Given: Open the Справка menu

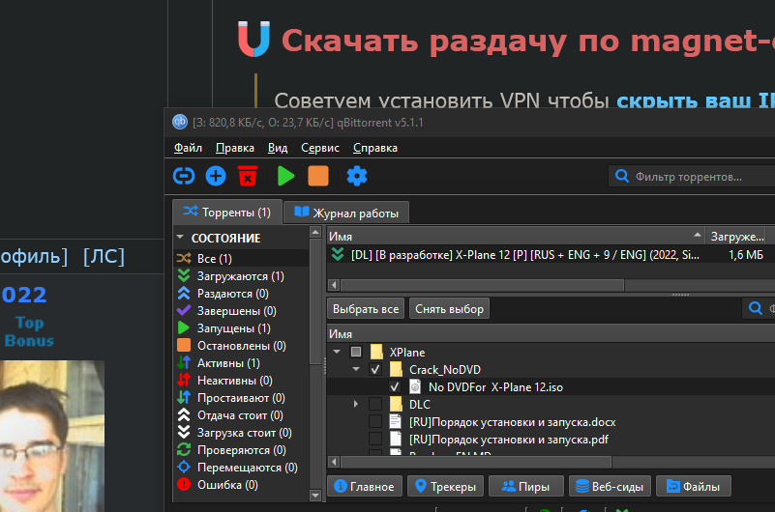Looking at the screenshot, I should coord(375,148).
